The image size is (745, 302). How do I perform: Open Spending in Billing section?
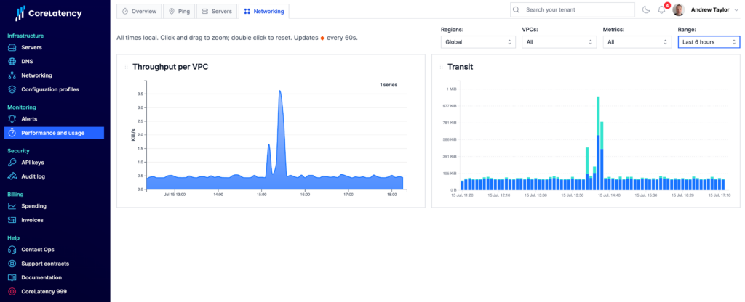33,206
